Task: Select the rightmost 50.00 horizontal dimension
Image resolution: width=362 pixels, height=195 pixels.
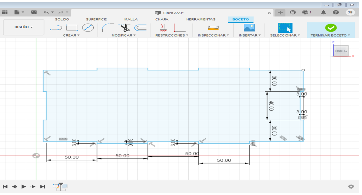Action: click(x=224, y=160)
